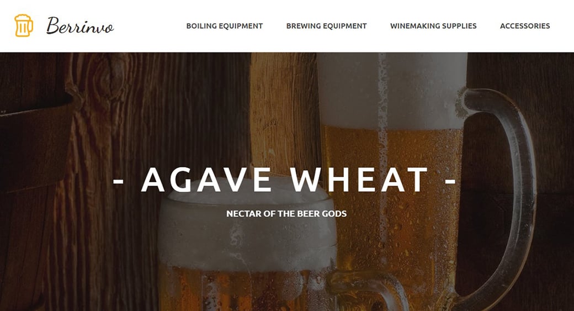Click the dash right of AGAVE WHEAT
This screenshot has height=311, width=574.
pyautogui.click(x=450, y=181)
